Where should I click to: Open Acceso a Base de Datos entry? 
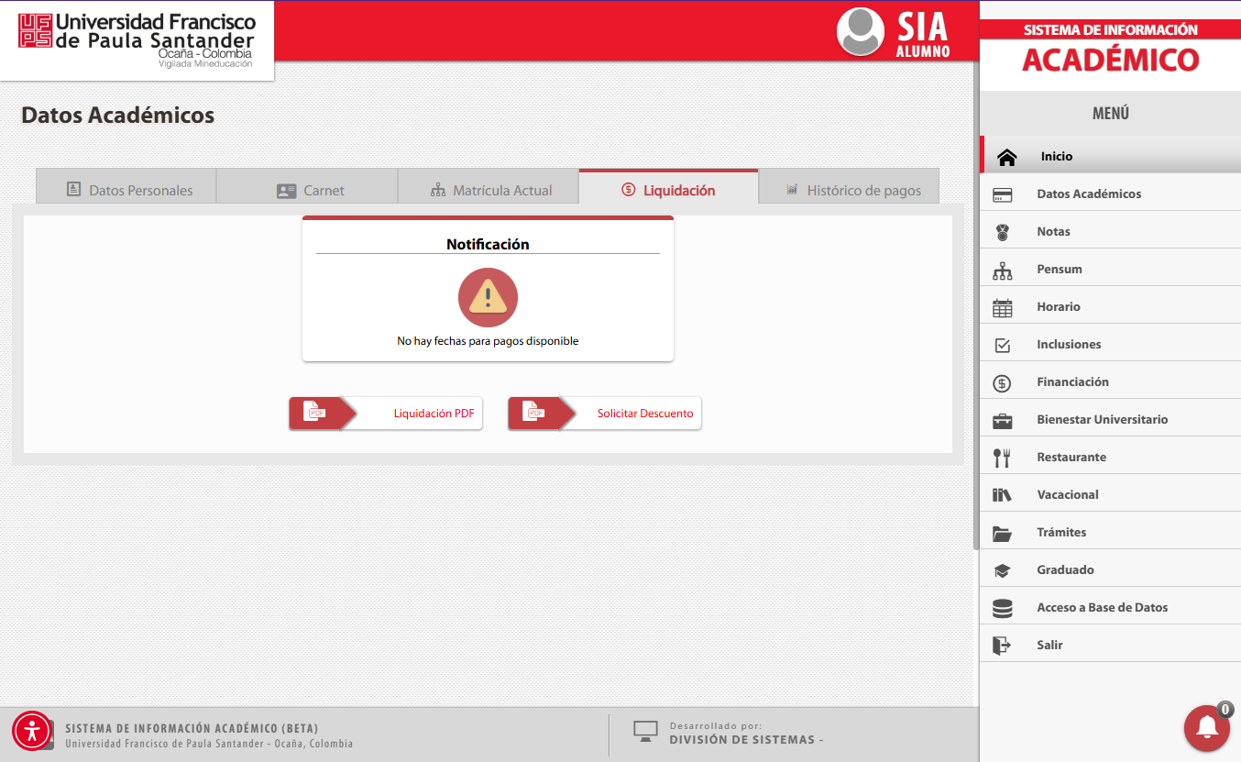[x=1110, y=607]
